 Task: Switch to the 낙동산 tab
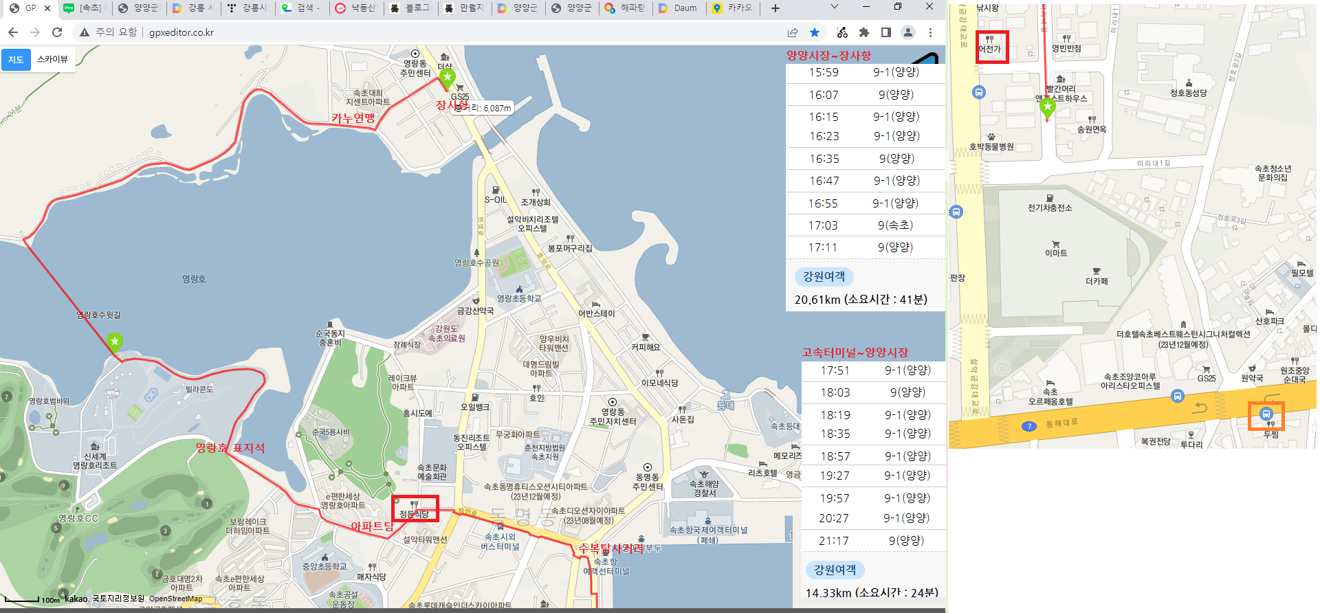(x=357, y=8)
